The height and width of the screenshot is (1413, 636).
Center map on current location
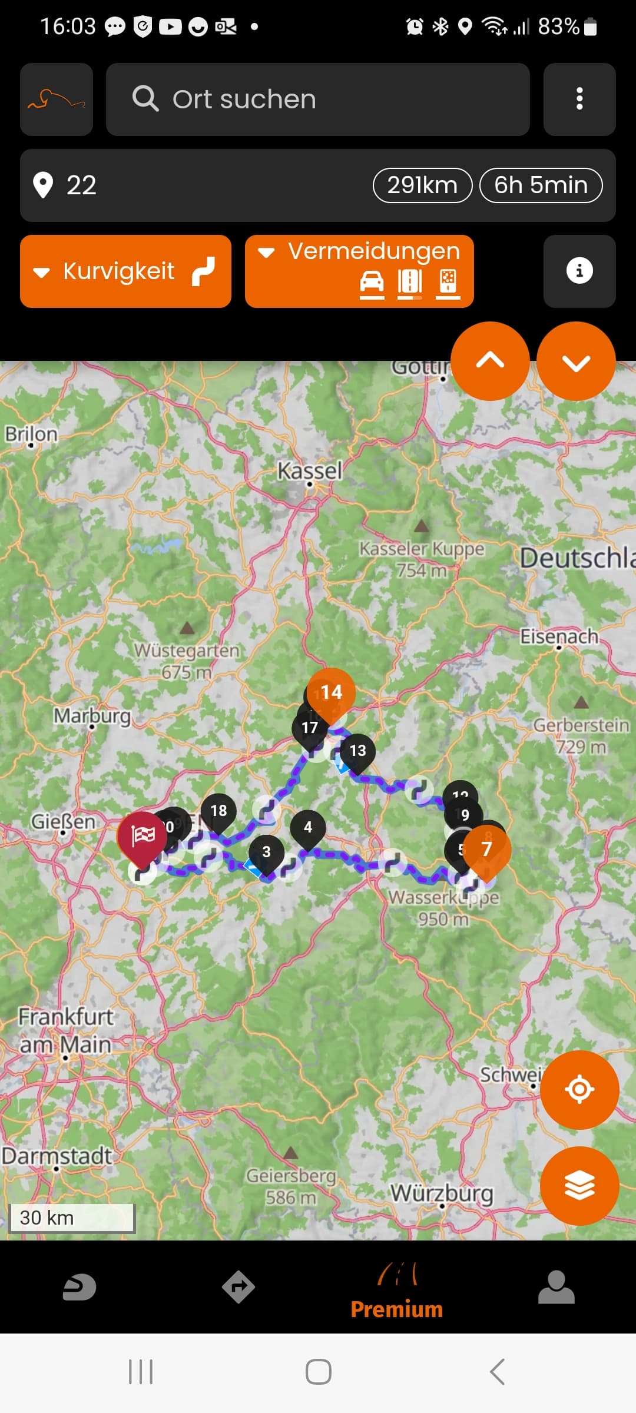click(579, 1089)
